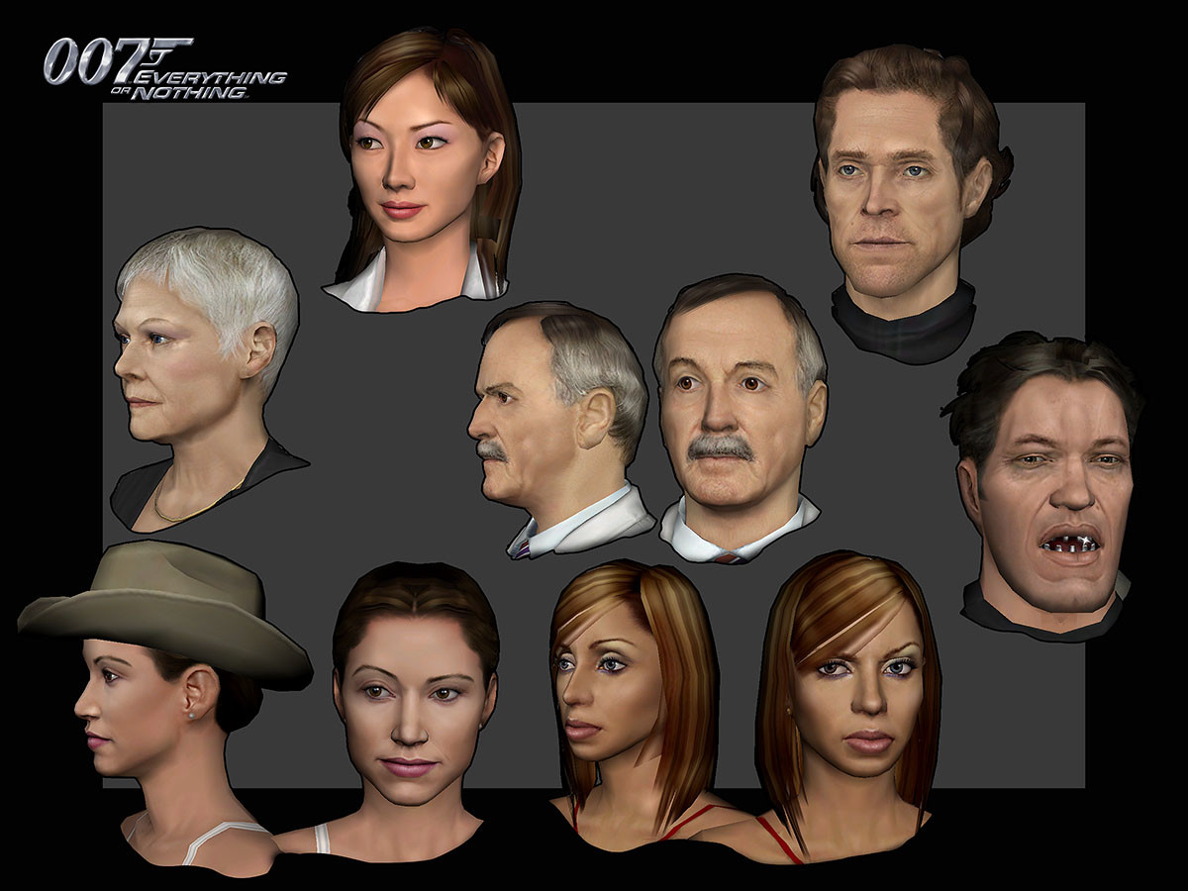Click the earring on the hat-wearing woman
Image resolution: width=1188 pixels, height=891 pixels.
(x=192, y=715)
